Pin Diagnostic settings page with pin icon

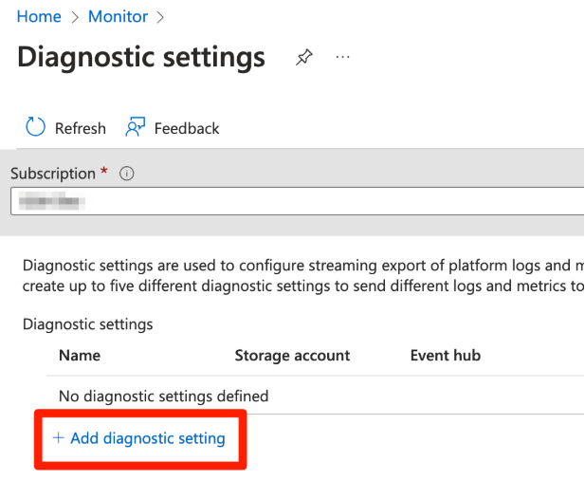click(303, 58)
